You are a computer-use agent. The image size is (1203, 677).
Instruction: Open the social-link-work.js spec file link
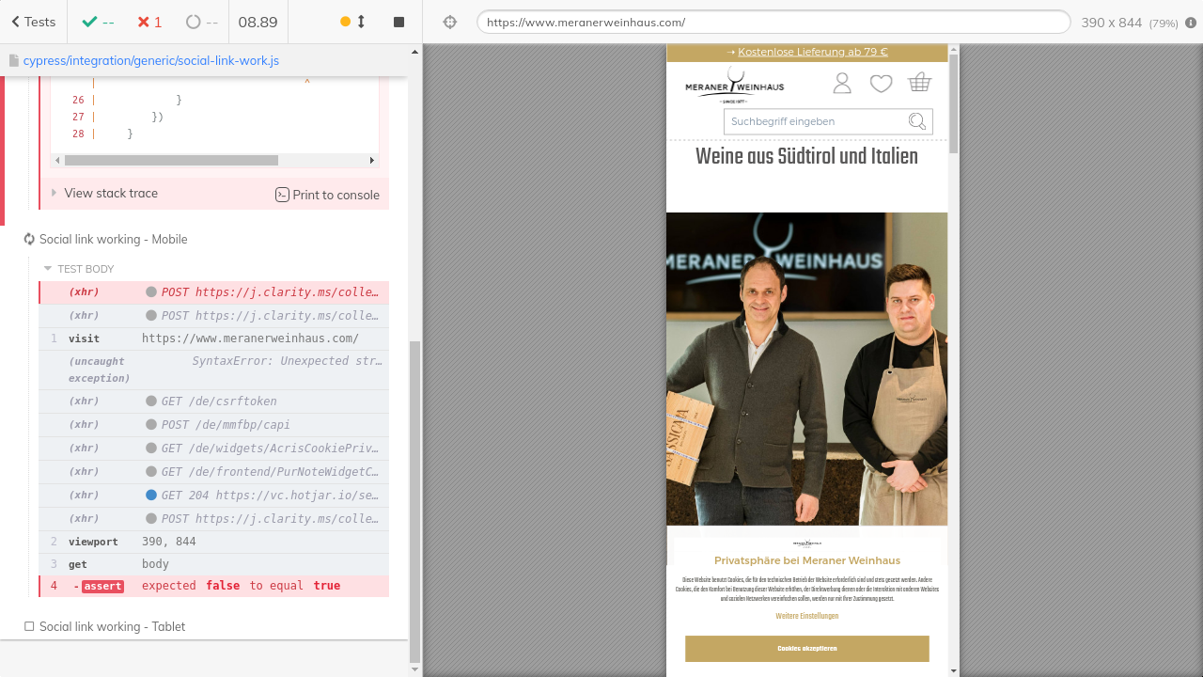tap(150, 60)
